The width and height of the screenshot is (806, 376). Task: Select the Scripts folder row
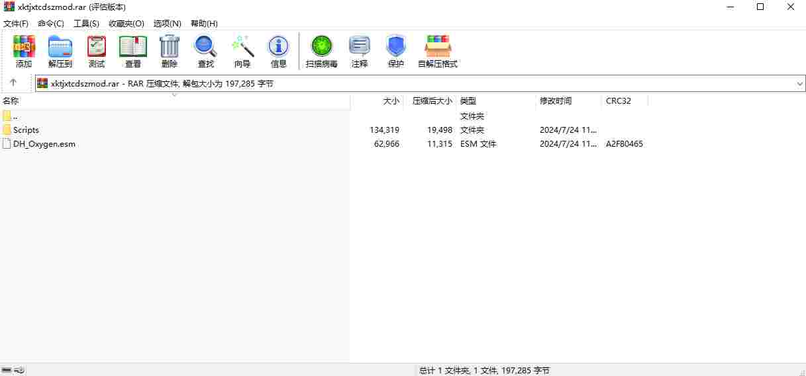(x=323, y=130)
